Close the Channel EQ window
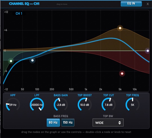The image size is (152, 138). pyautogui.click(x=148, y=4)
